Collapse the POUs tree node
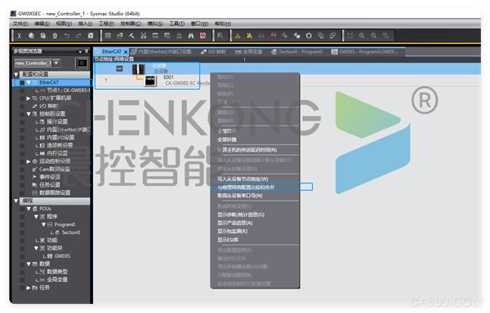The height and width of the screenshot is (313, 490). [29, 209]
